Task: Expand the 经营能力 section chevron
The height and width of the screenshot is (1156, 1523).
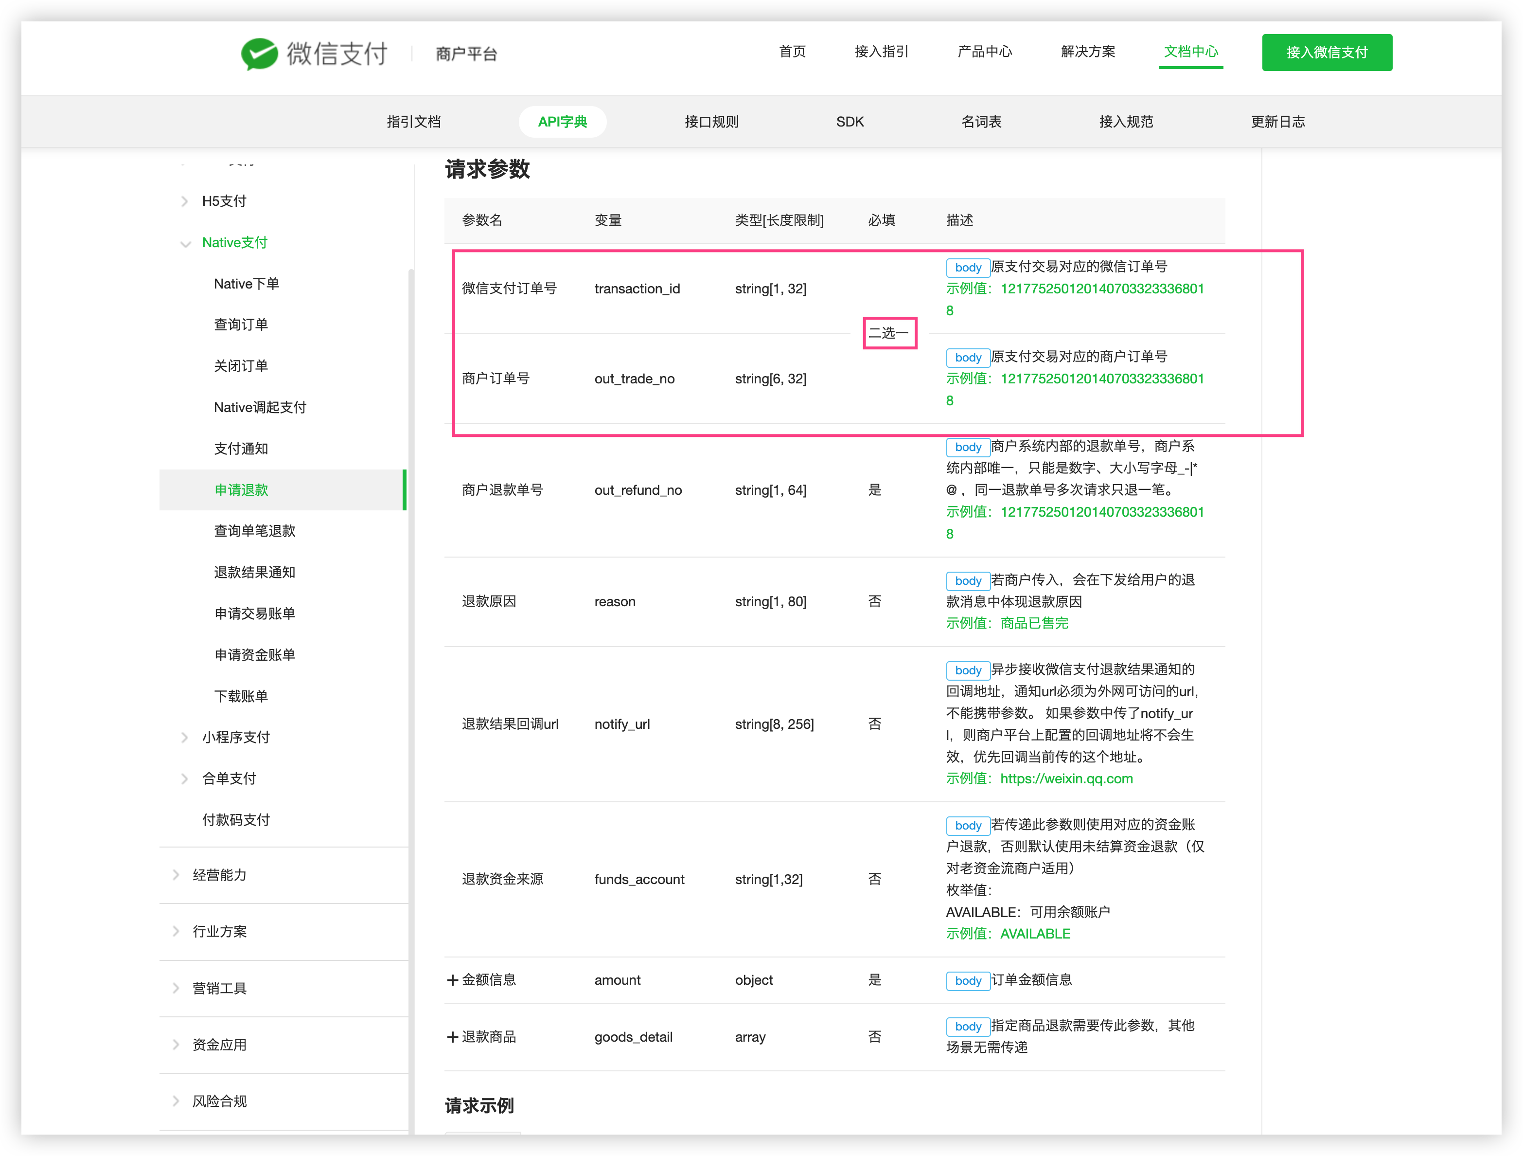Action: point(176,875)
